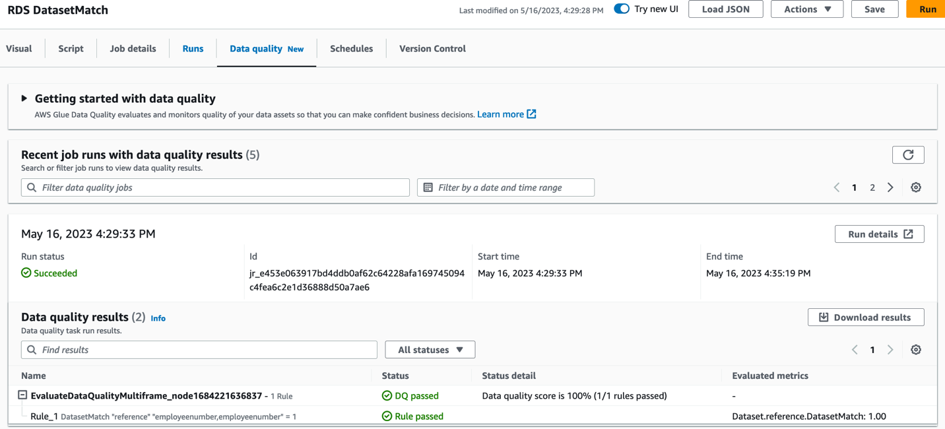Click the orange Run button

click(927, 9)
